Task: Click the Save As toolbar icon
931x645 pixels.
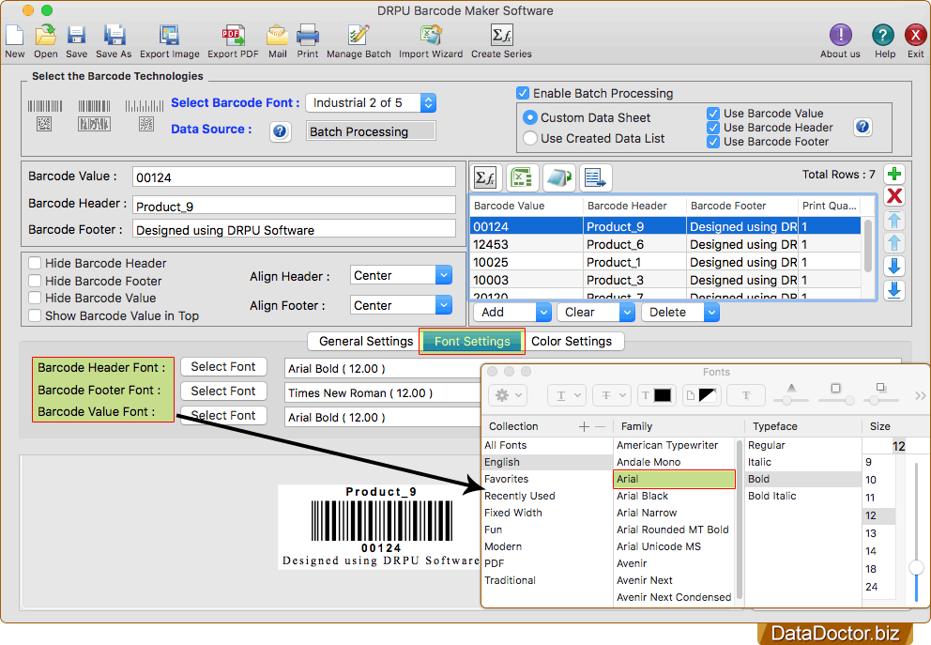Action: [114, 36]
